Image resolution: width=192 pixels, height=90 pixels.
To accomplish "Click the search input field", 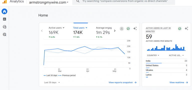I will point(124,1).
